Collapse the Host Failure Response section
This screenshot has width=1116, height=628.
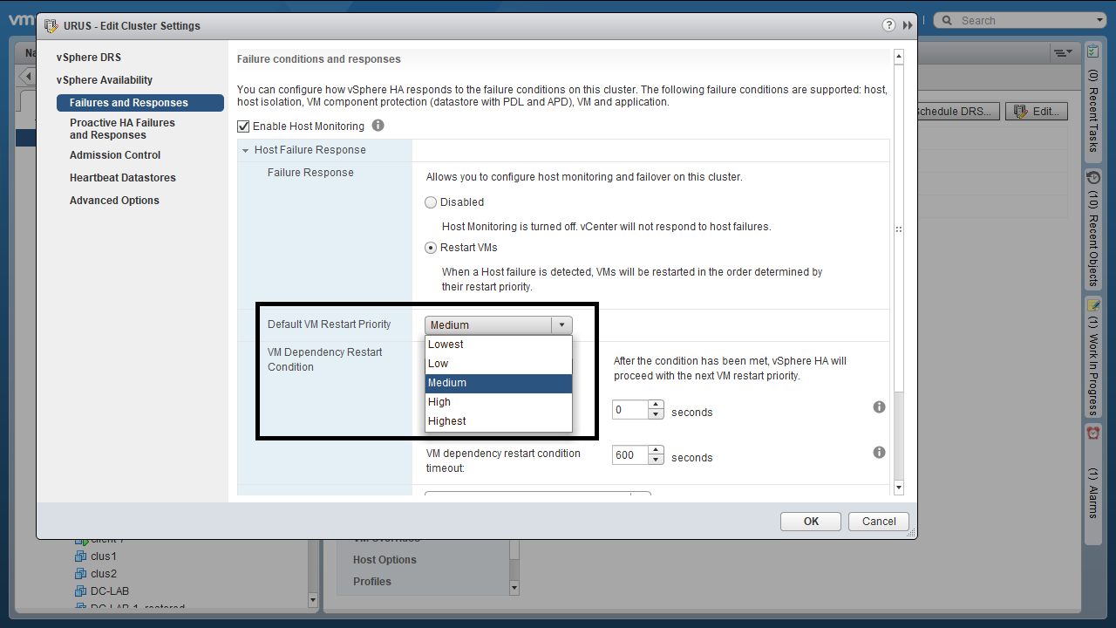click(246, 150)
